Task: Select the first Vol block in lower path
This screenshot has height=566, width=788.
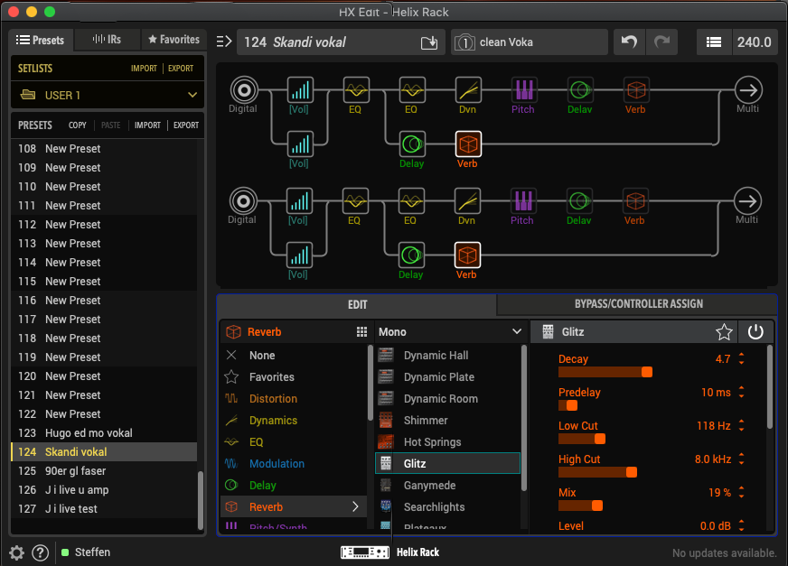Action: coord(299,201)
